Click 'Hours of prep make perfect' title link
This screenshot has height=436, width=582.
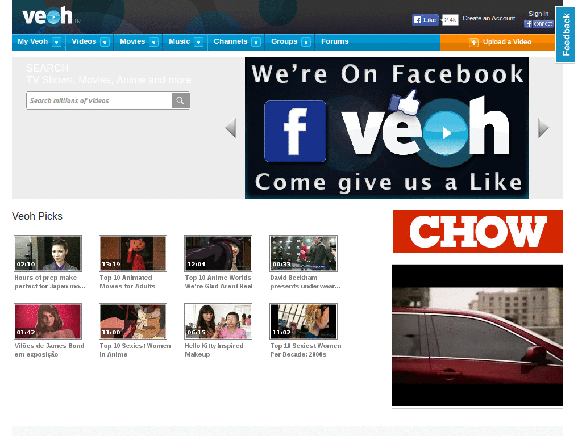click(50, 282)
